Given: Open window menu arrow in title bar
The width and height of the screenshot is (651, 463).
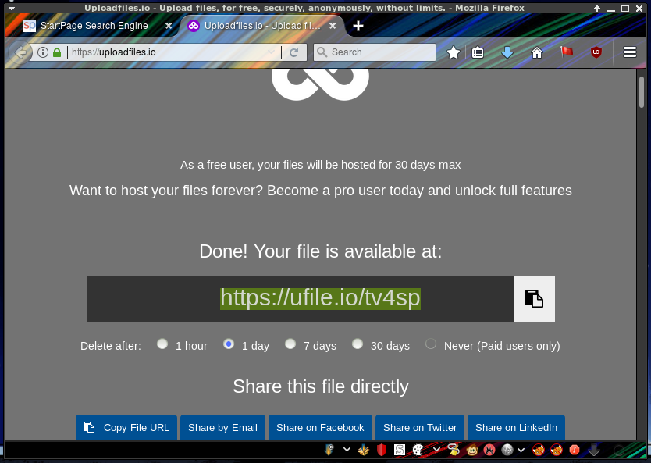Looking at the screenshot, I should [x=12, y=8].
